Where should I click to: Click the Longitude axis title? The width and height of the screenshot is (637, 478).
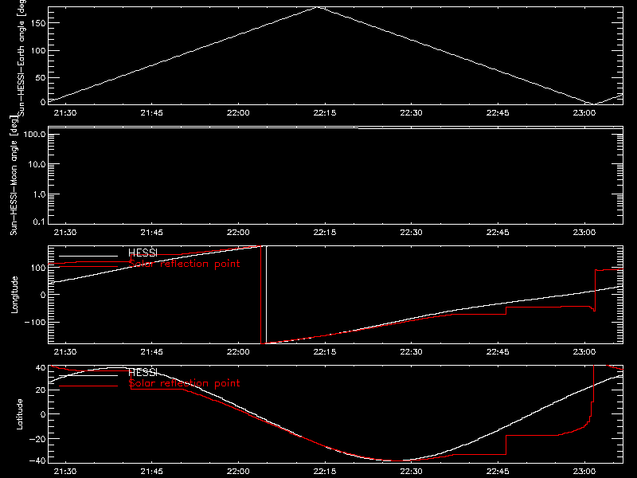[14, 295]
